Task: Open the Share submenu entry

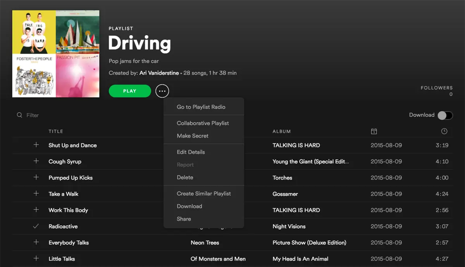Action: point(184,219)
